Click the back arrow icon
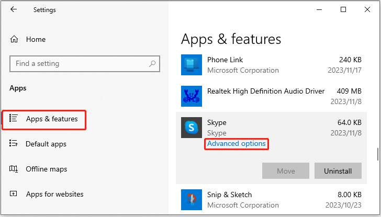This screenshot has width=381, height=217. (x=14, y=9)
